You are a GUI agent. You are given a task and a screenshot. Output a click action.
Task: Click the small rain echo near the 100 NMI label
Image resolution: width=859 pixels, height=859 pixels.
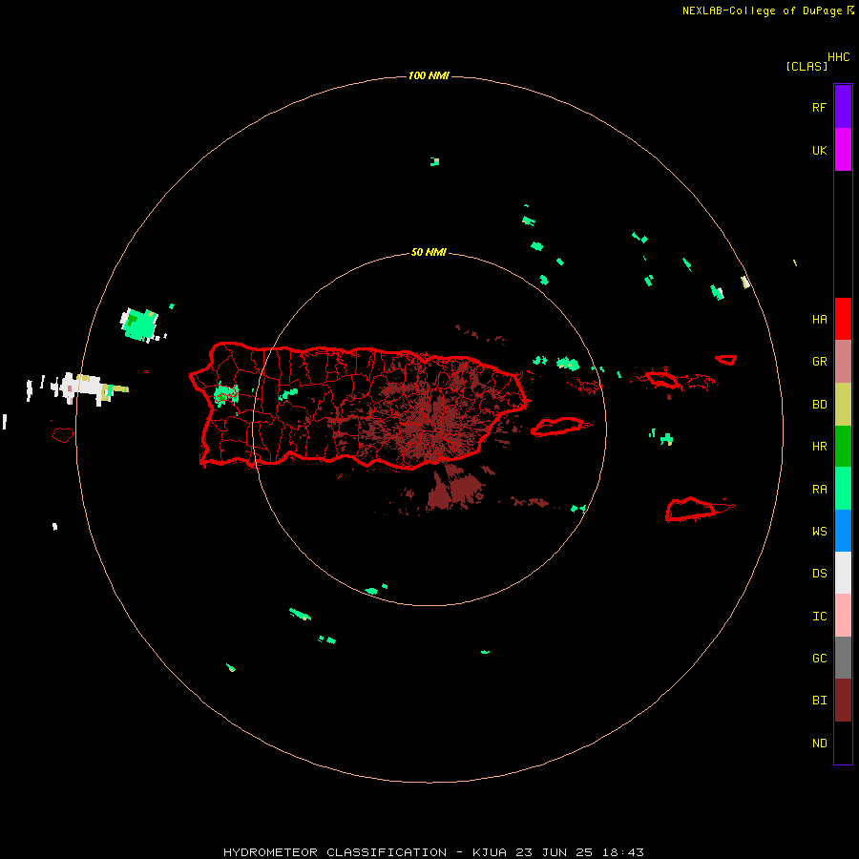tap(435, 161)
